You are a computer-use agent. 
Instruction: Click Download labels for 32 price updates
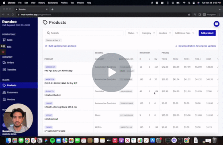[195, 46]
